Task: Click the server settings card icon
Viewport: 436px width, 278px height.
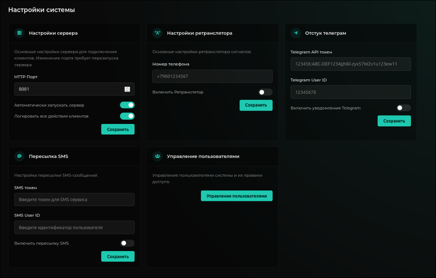Action: tap(20, 33)
